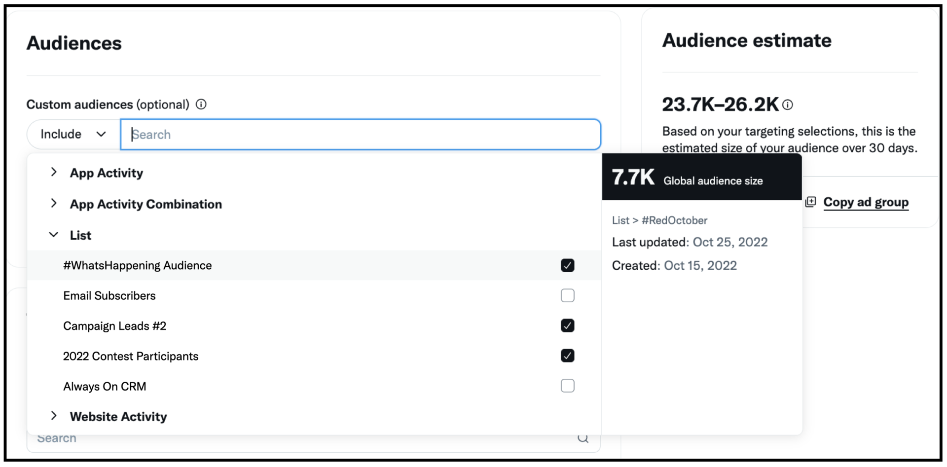The height and width of the screenshot is (467, 947).
Task: Click the custom audiences Search field
Action: pyautogui.click(x=360, y=134)
